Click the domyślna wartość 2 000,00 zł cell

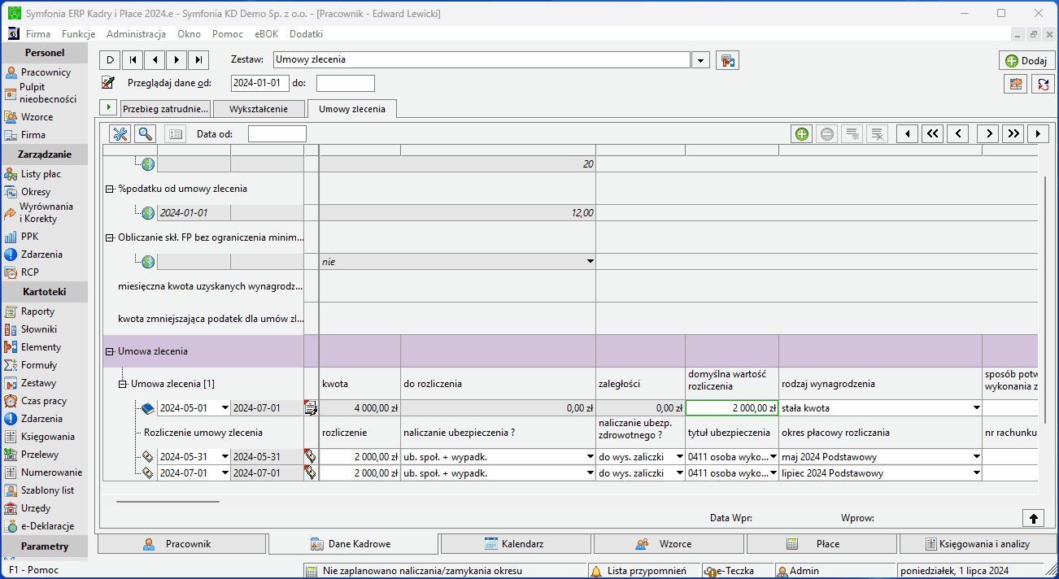pos(732,408)
